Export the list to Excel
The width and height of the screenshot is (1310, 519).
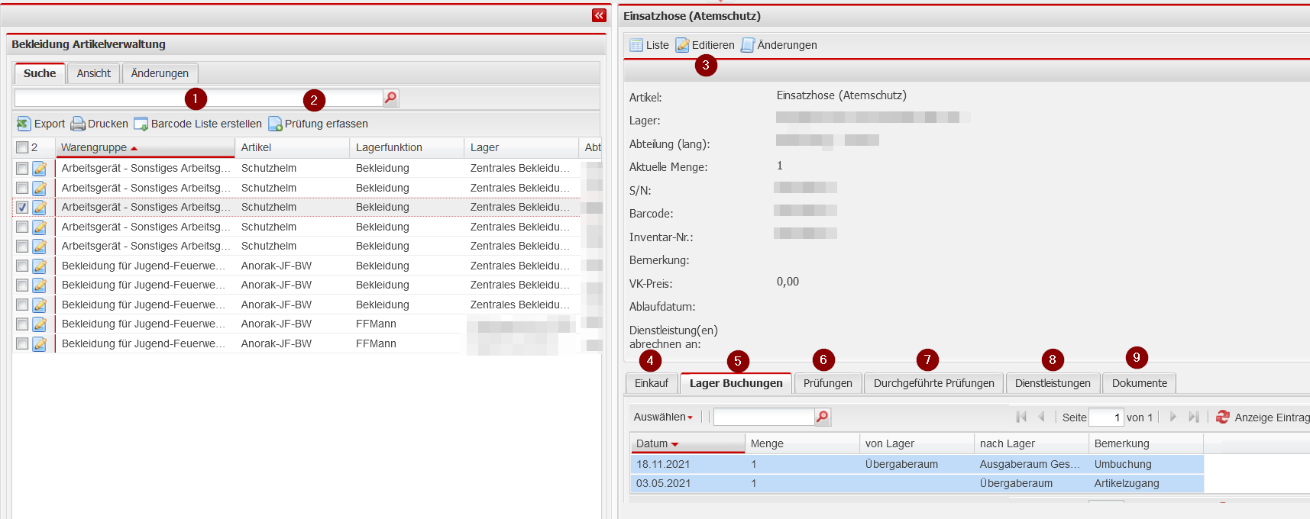click(41, 124)
